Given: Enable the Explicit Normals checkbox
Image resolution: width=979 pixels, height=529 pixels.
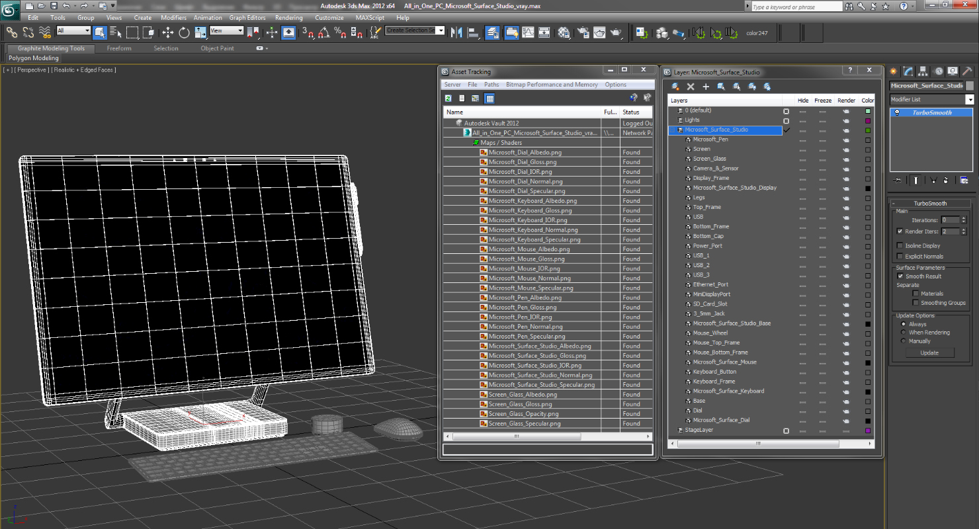Looking at the screenshot, I should (900, 256).
